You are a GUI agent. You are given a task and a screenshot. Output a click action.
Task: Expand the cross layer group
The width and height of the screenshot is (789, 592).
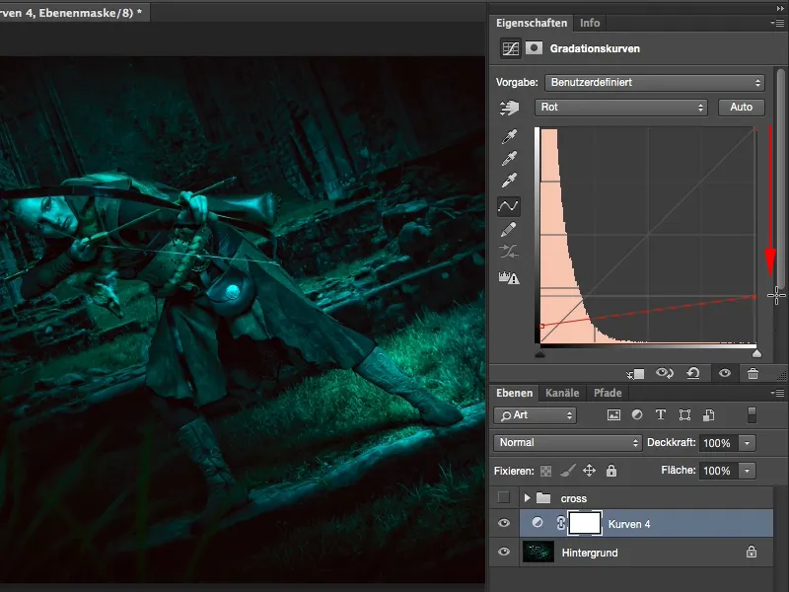tap(527, 498)
